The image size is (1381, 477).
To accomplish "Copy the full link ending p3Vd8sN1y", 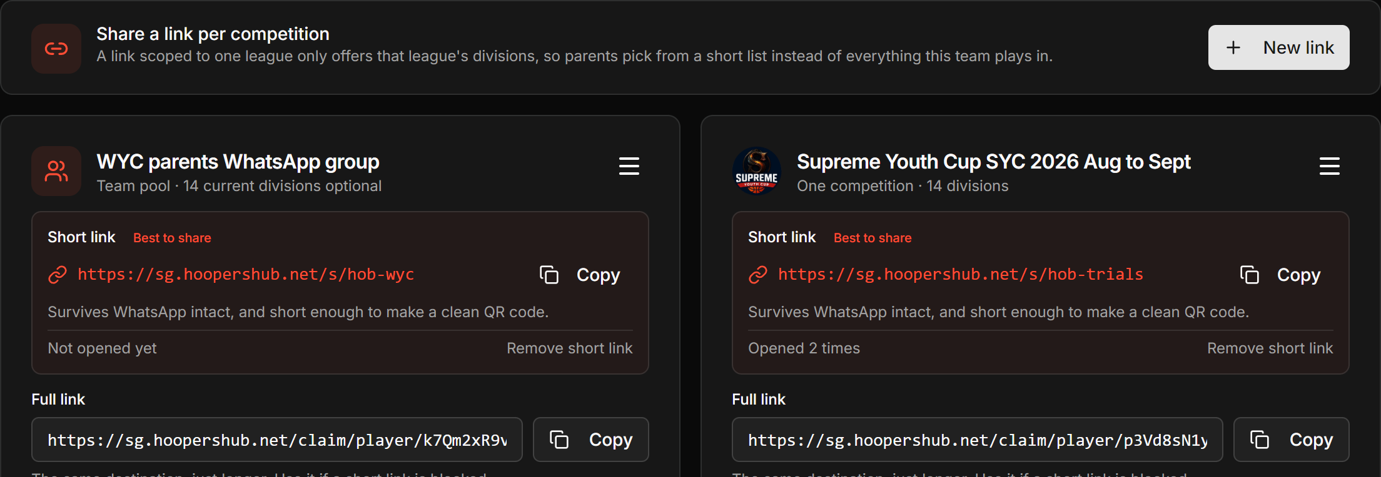I will [x=1292, y=440].
